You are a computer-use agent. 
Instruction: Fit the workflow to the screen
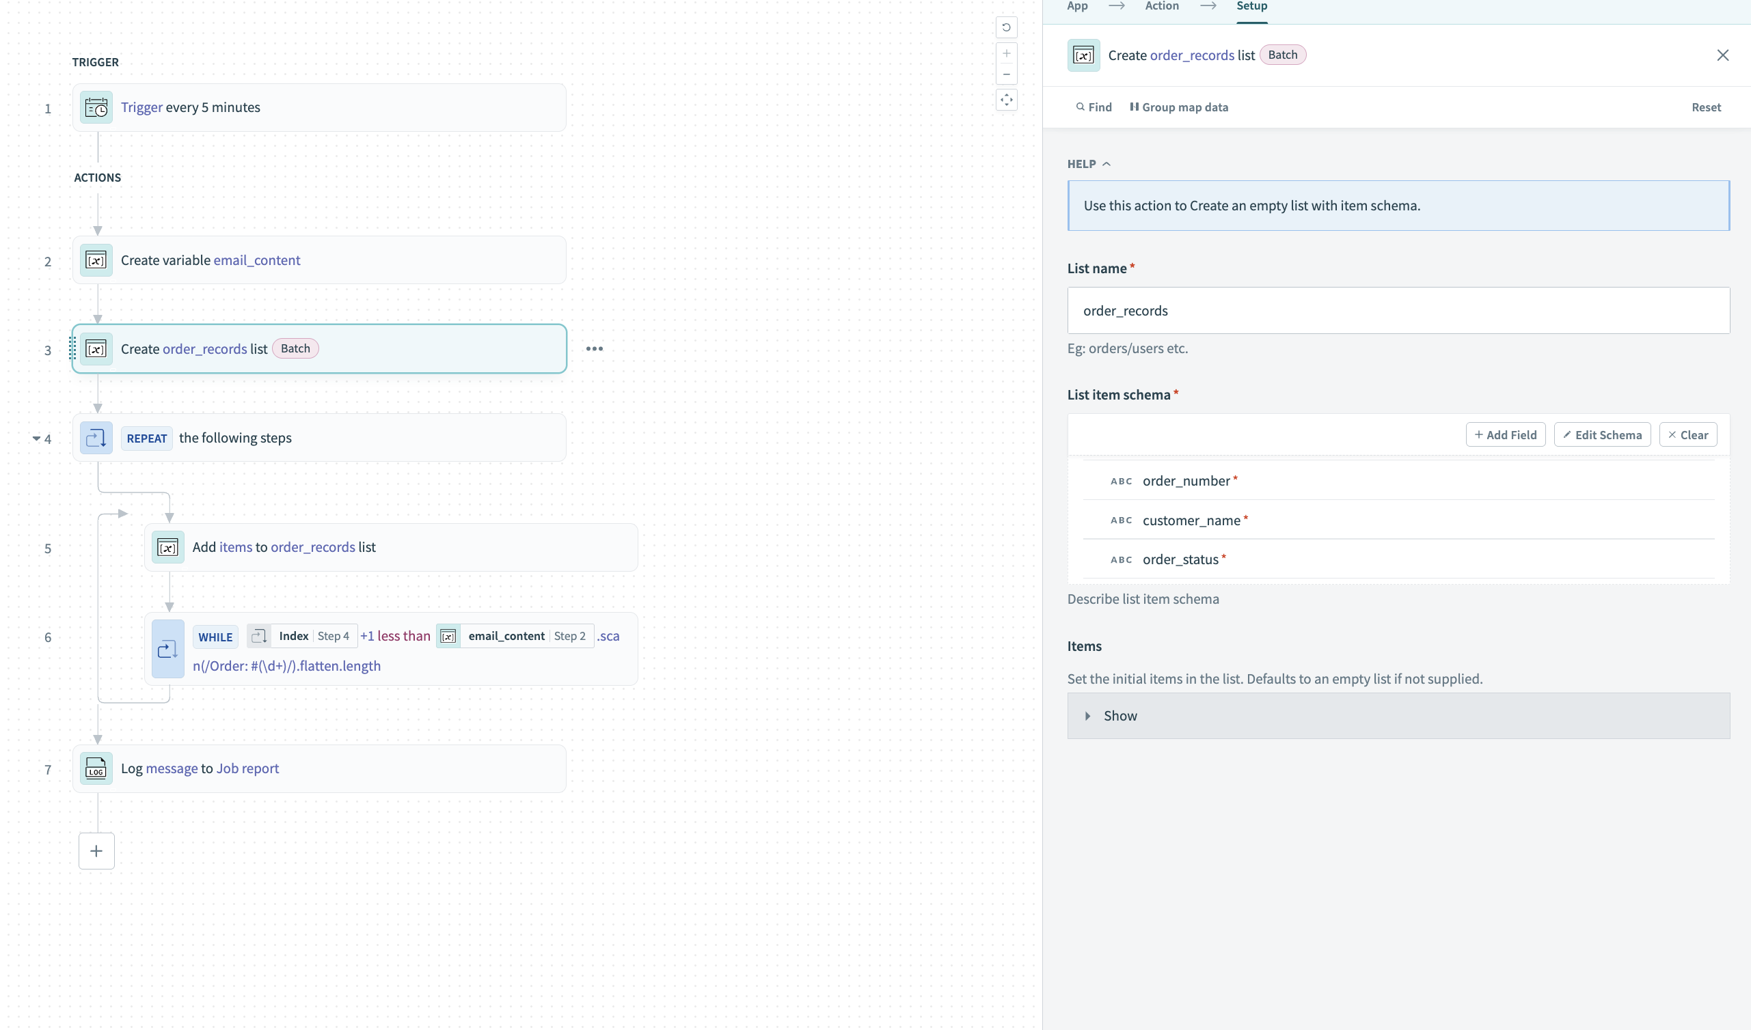click(x=1006, y=100)
